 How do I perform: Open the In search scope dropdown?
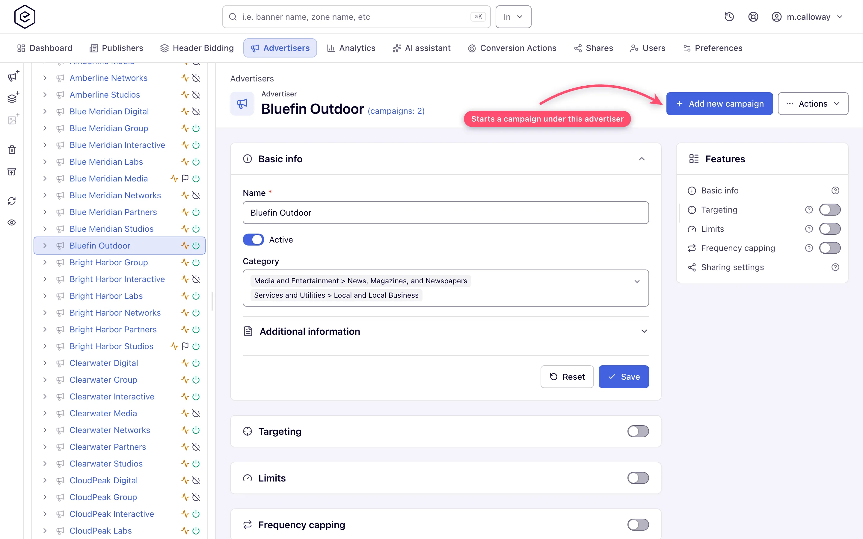click(x=513, y=17)
